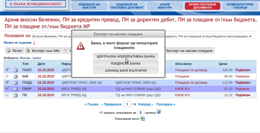Toggle checkbox for the ПБМР row
This screenshot has height=133, width=260.
click(x=7, y=88)
